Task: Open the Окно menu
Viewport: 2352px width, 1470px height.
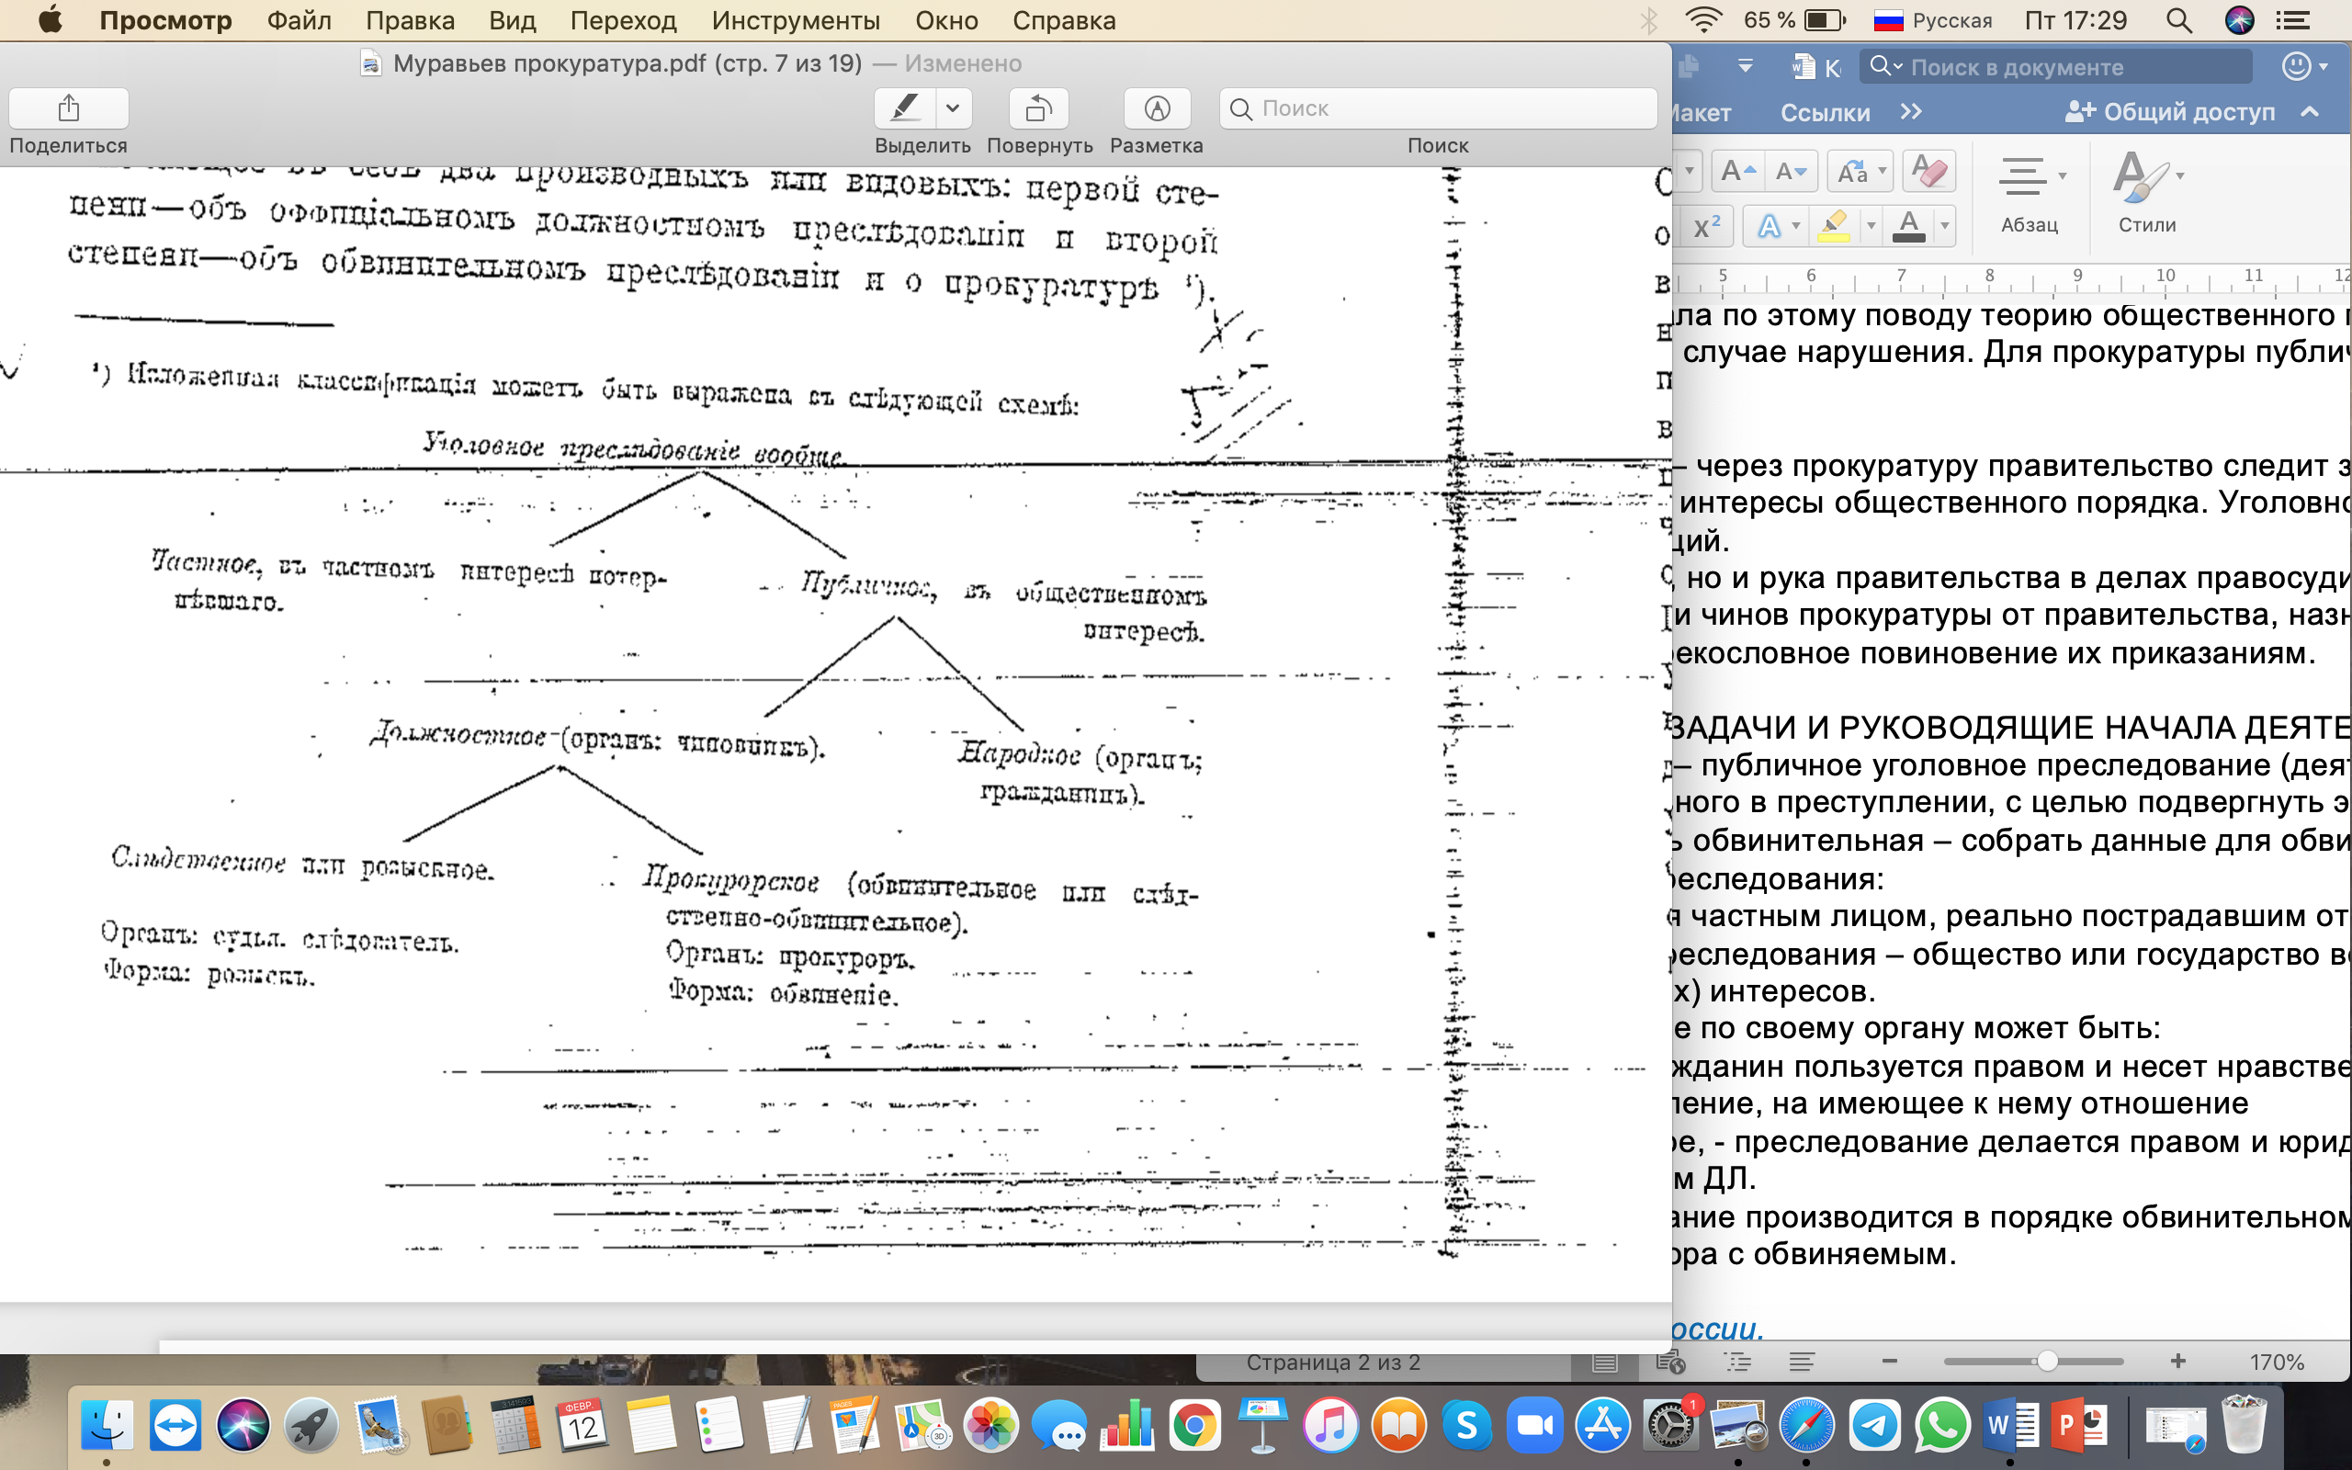Action: coord(945,20)
